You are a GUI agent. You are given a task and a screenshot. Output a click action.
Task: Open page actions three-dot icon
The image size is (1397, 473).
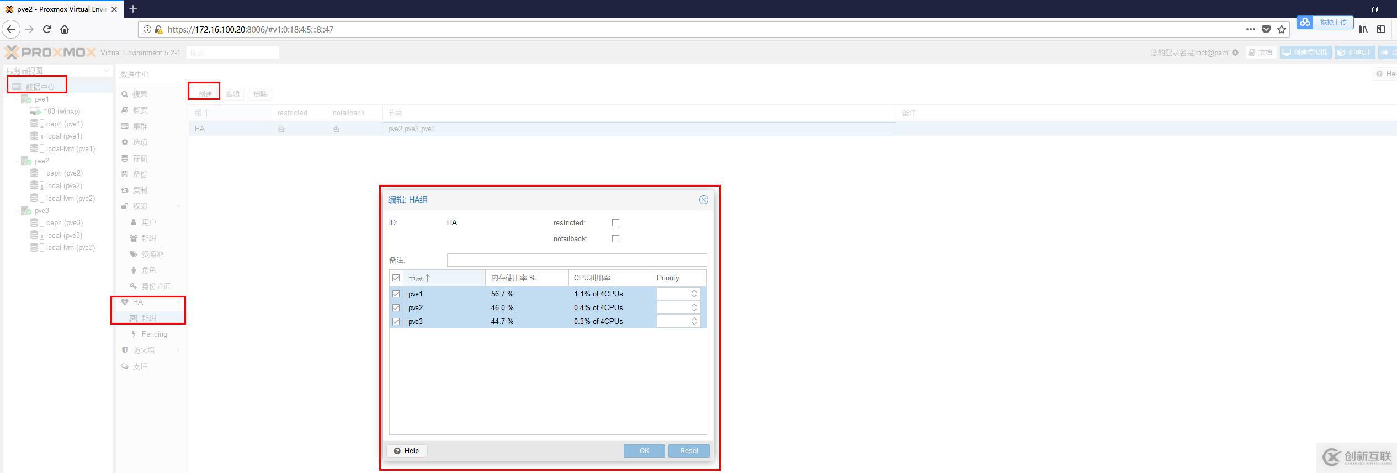pos(1250,29)
